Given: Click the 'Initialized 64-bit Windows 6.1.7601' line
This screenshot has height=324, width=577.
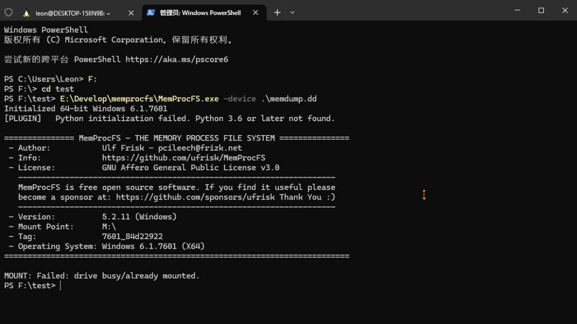Looking at the screenshot, I should pos(85,109).
